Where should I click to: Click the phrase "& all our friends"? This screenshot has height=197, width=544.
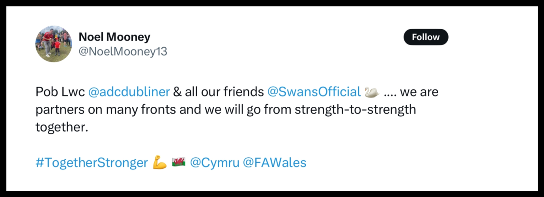(x=219, y=92)
